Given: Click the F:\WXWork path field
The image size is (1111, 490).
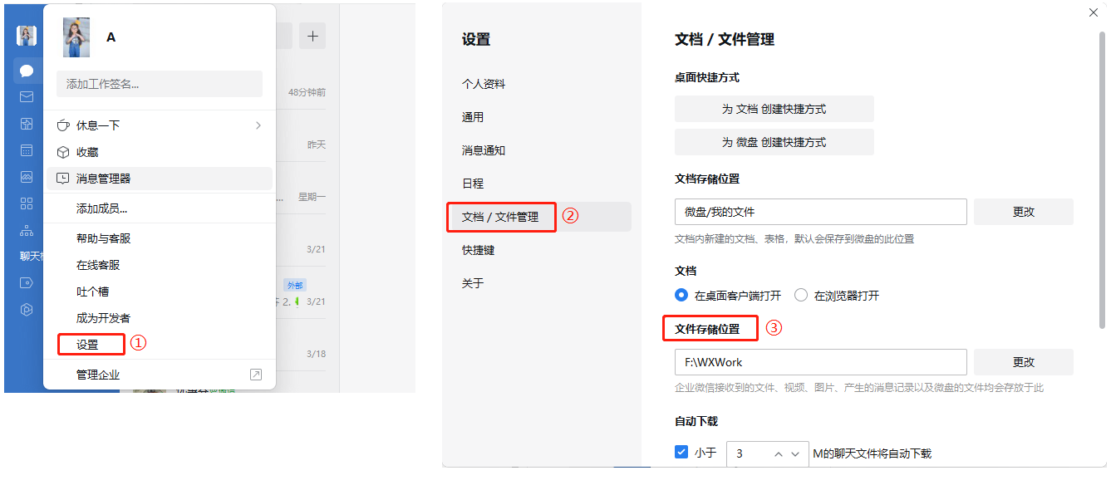Looking at the screenshot, I should point(821,362).
